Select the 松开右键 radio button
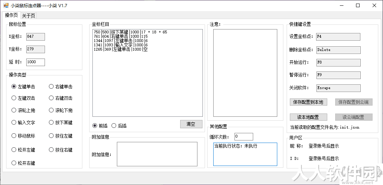The width and height of the screenshot is (383, 185). point(23,163)
